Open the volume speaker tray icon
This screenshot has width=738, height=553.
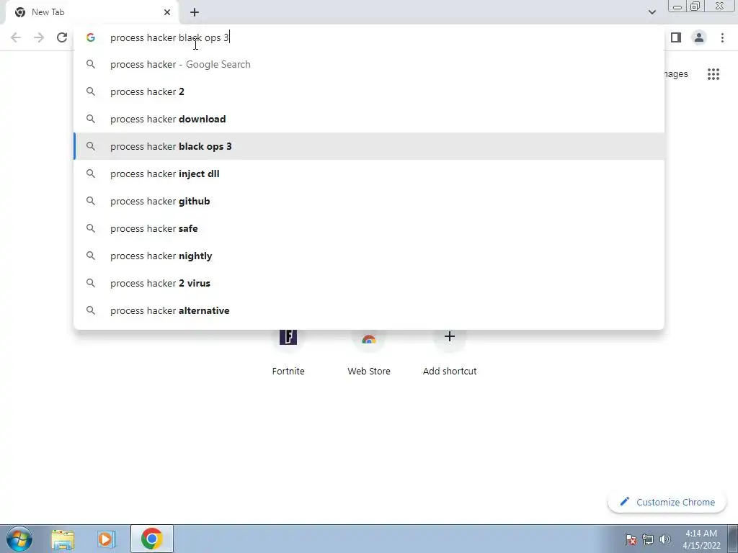pos(665,539)
